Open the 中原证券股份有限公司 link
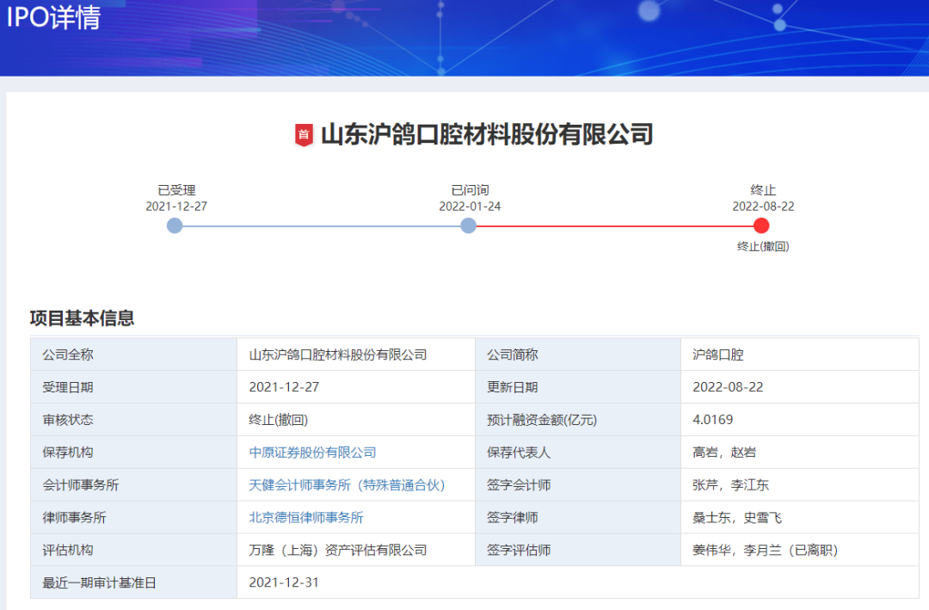The height and width of the screenshot is (610, 929). click(312, 453)
